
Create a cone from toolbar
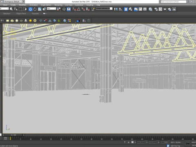26,20
